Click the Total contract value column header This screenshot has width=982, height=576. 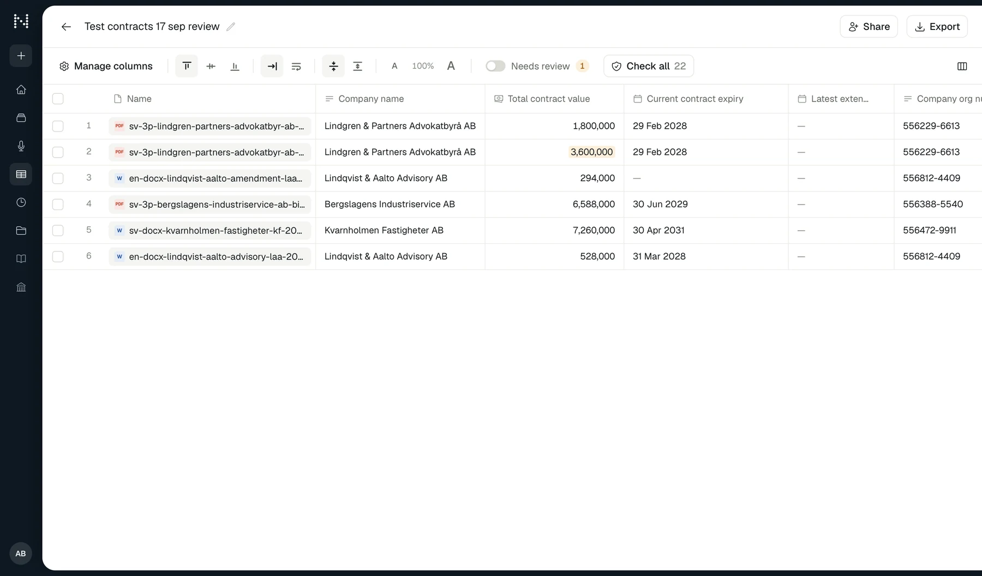554,99
